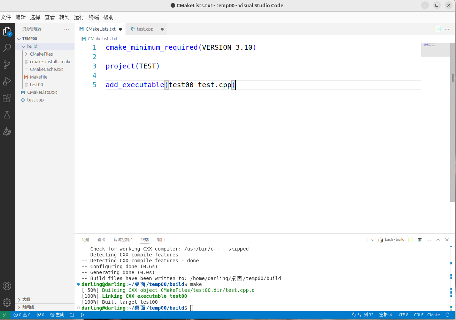Switch to the test.cpp editor tab

pos(145,29)
